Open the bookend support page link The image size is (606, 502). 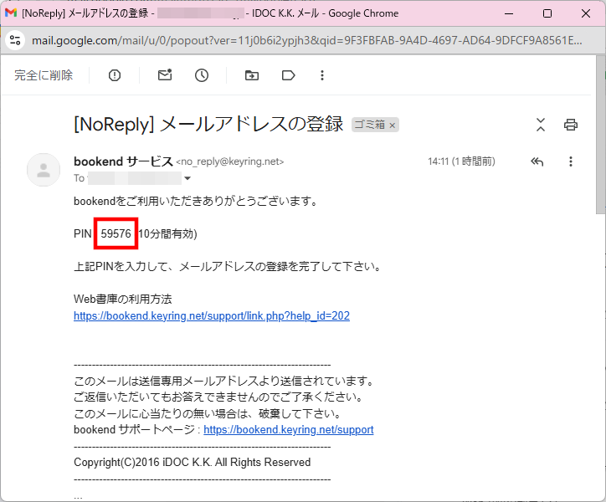pos(289,430)
